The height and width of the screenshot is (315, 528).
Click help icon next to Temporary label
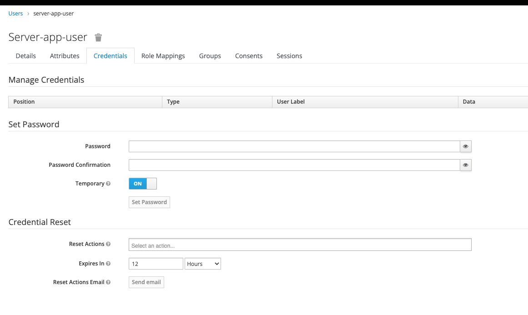[x=108, y=184]
